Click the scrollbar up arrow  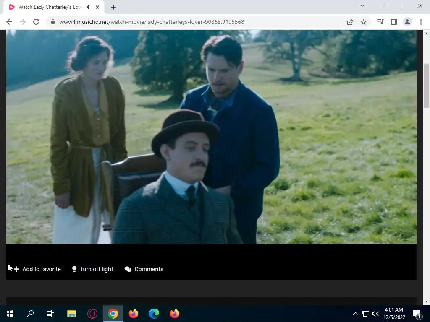point(427,34)
